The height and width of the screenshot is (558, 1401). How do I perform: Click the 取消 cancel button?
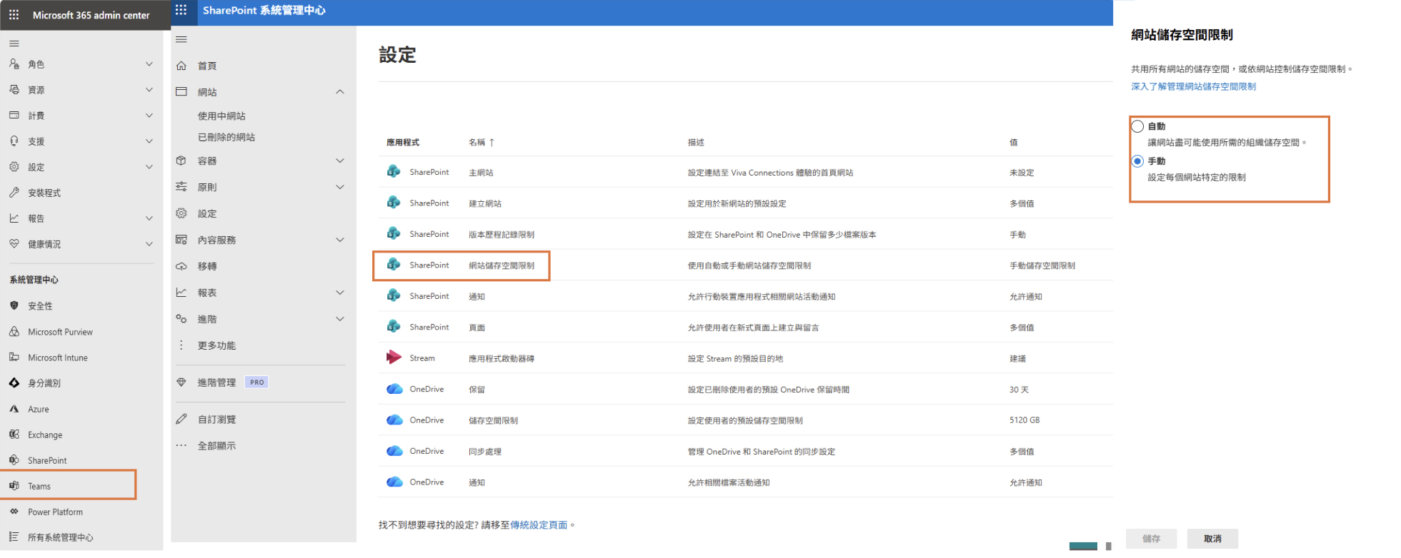point(1212,539)
